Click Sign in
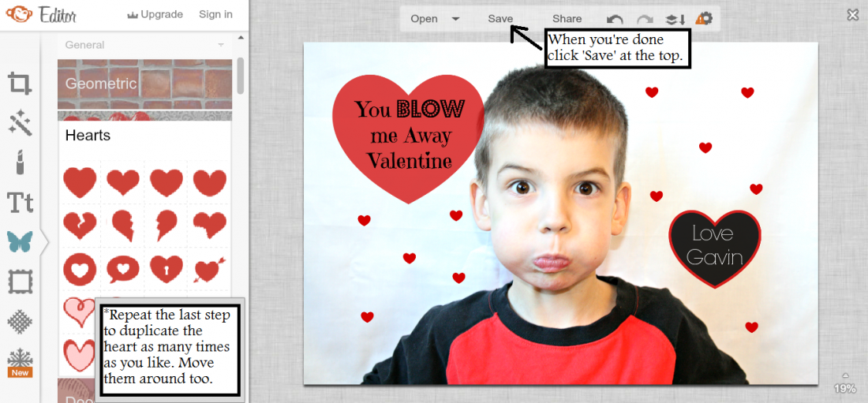 [216, 15]
